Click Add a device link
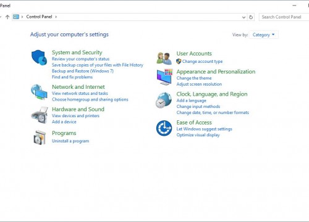 pos(64,121)
